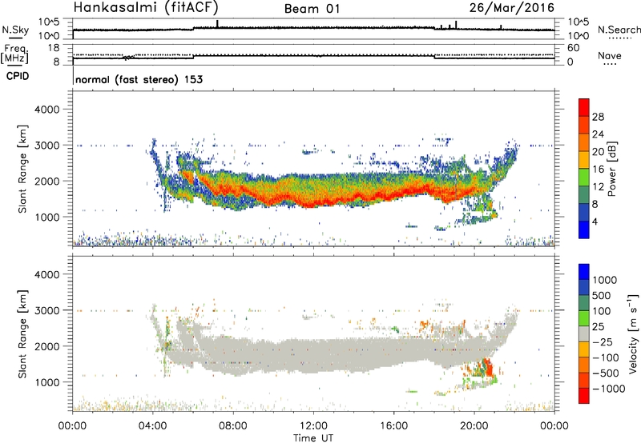Pick the gray segment of the velocity color bar
Screen dimensions: 641x443
(584, 333)
